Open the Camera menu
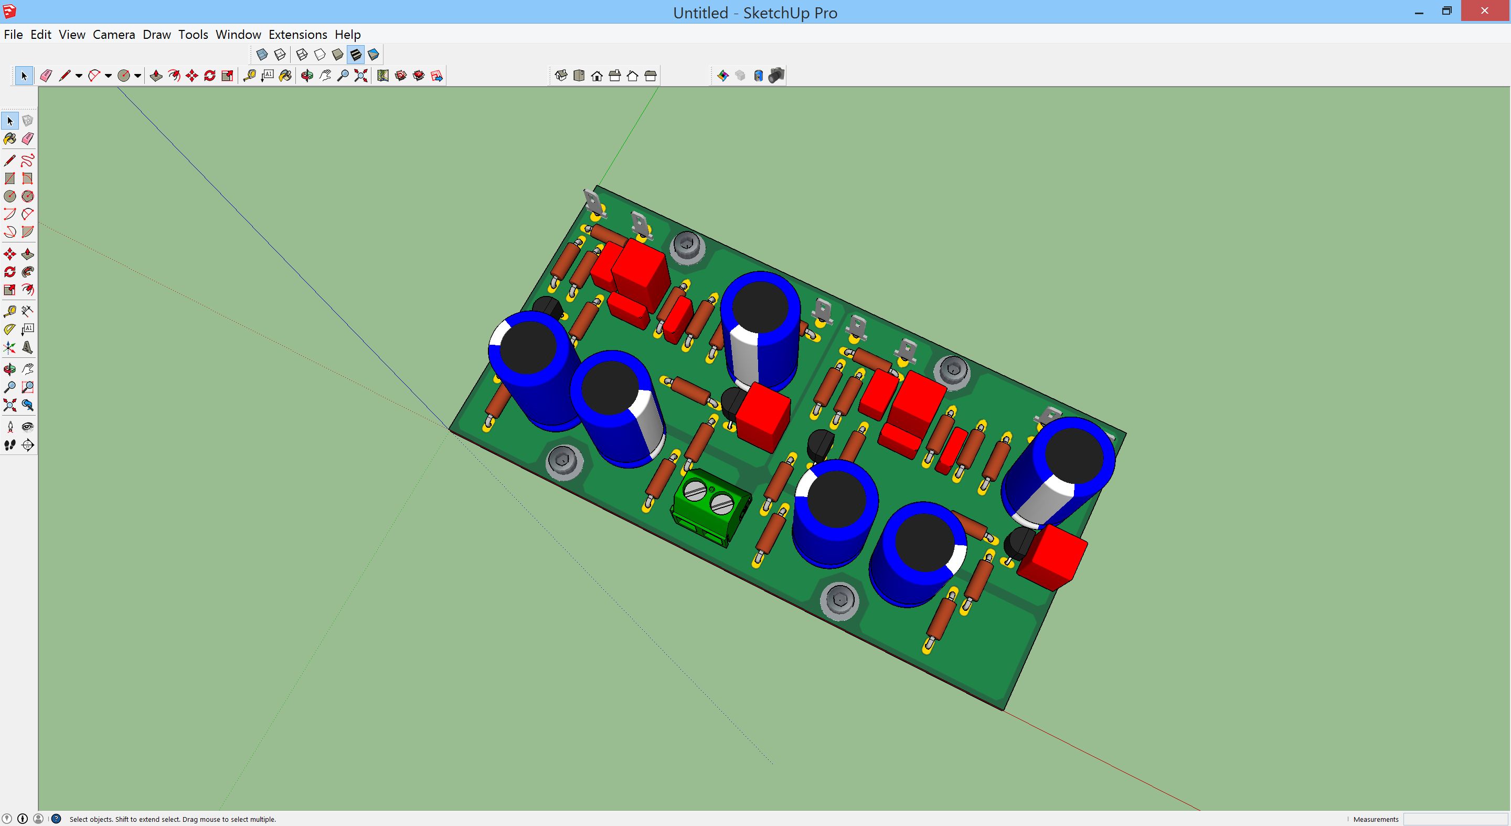This screenshot has width=1511, height=826. [114, 35]
